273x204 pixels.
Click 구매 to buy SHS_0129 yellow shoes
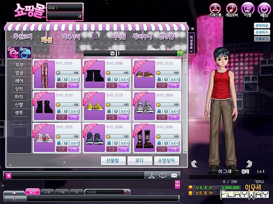pyautogui.click(x=124, y=116)
